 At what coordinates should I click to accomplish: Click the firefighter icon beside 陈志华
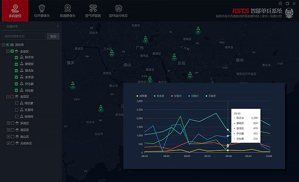(x=22, y=57)
